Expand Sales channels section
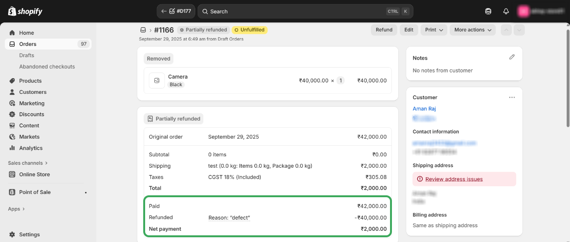 pos(28,163)
